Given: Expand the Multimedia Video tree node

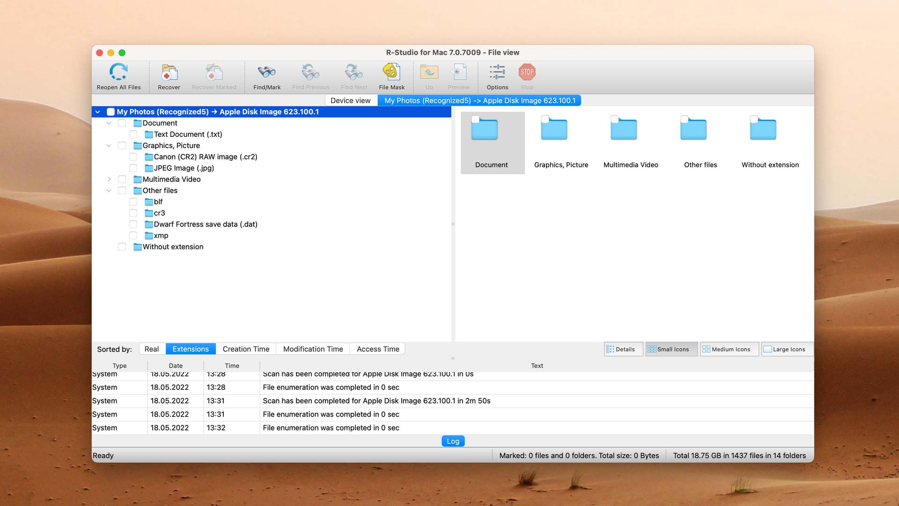Looking at the screenshot, I should point(109,179).
